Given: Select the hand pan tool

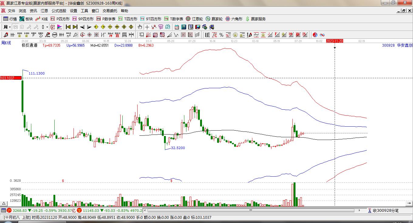Looking at the screenshot, I should (140, 27).
